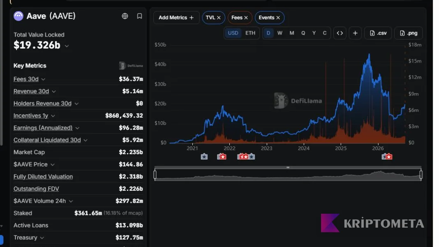The width and height of the screenshot is (439, 247).
Task: Expand the Total Value Locked breakdown chevron
Action: pyautogui.click(x=67, y=46)
